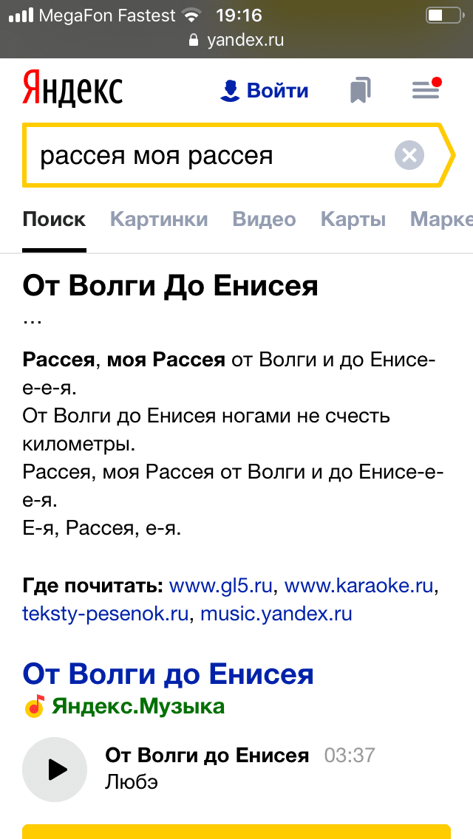Tap the Wi-Fi status icon
This screenshot has height=839, width=473.
pos(193,15)
